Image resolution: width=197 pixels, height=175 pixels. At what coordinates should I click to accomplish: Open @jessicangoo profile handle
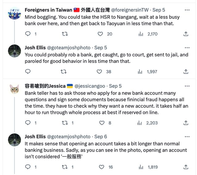(90, 86)
